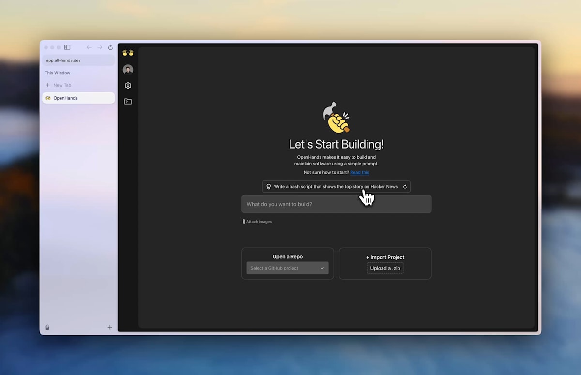The image size is (581, 375).
Task: Click the This Window label
Action: (x=58, y=73)
